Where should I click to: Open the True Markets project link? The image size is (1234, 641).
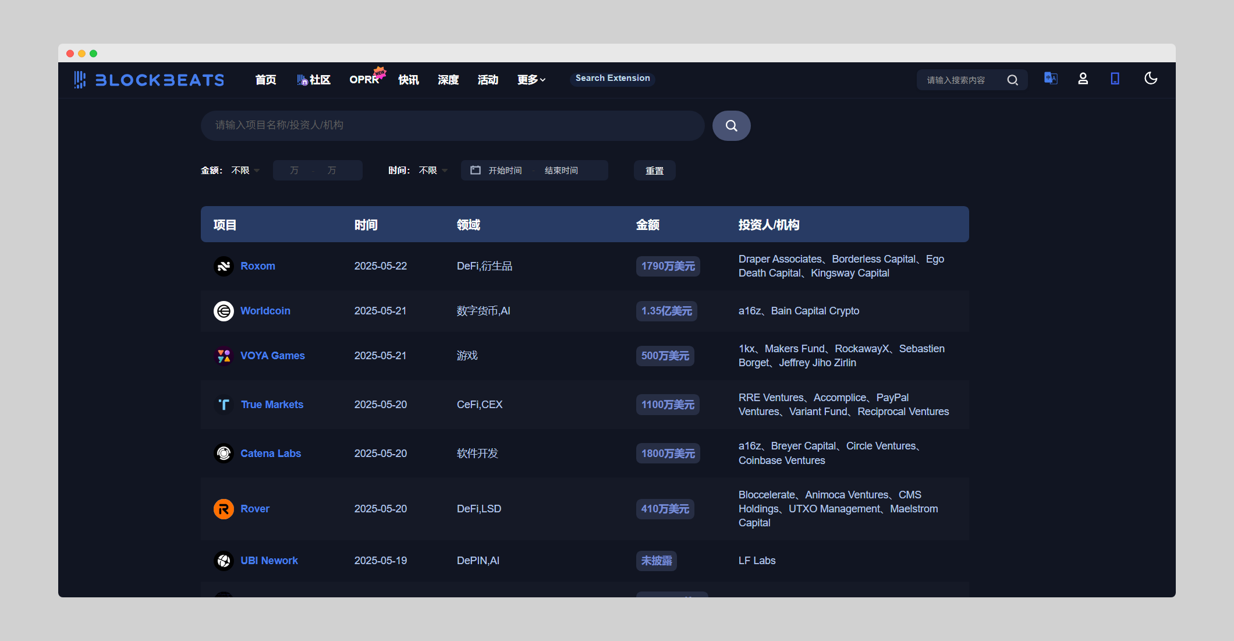pos(272,405)
